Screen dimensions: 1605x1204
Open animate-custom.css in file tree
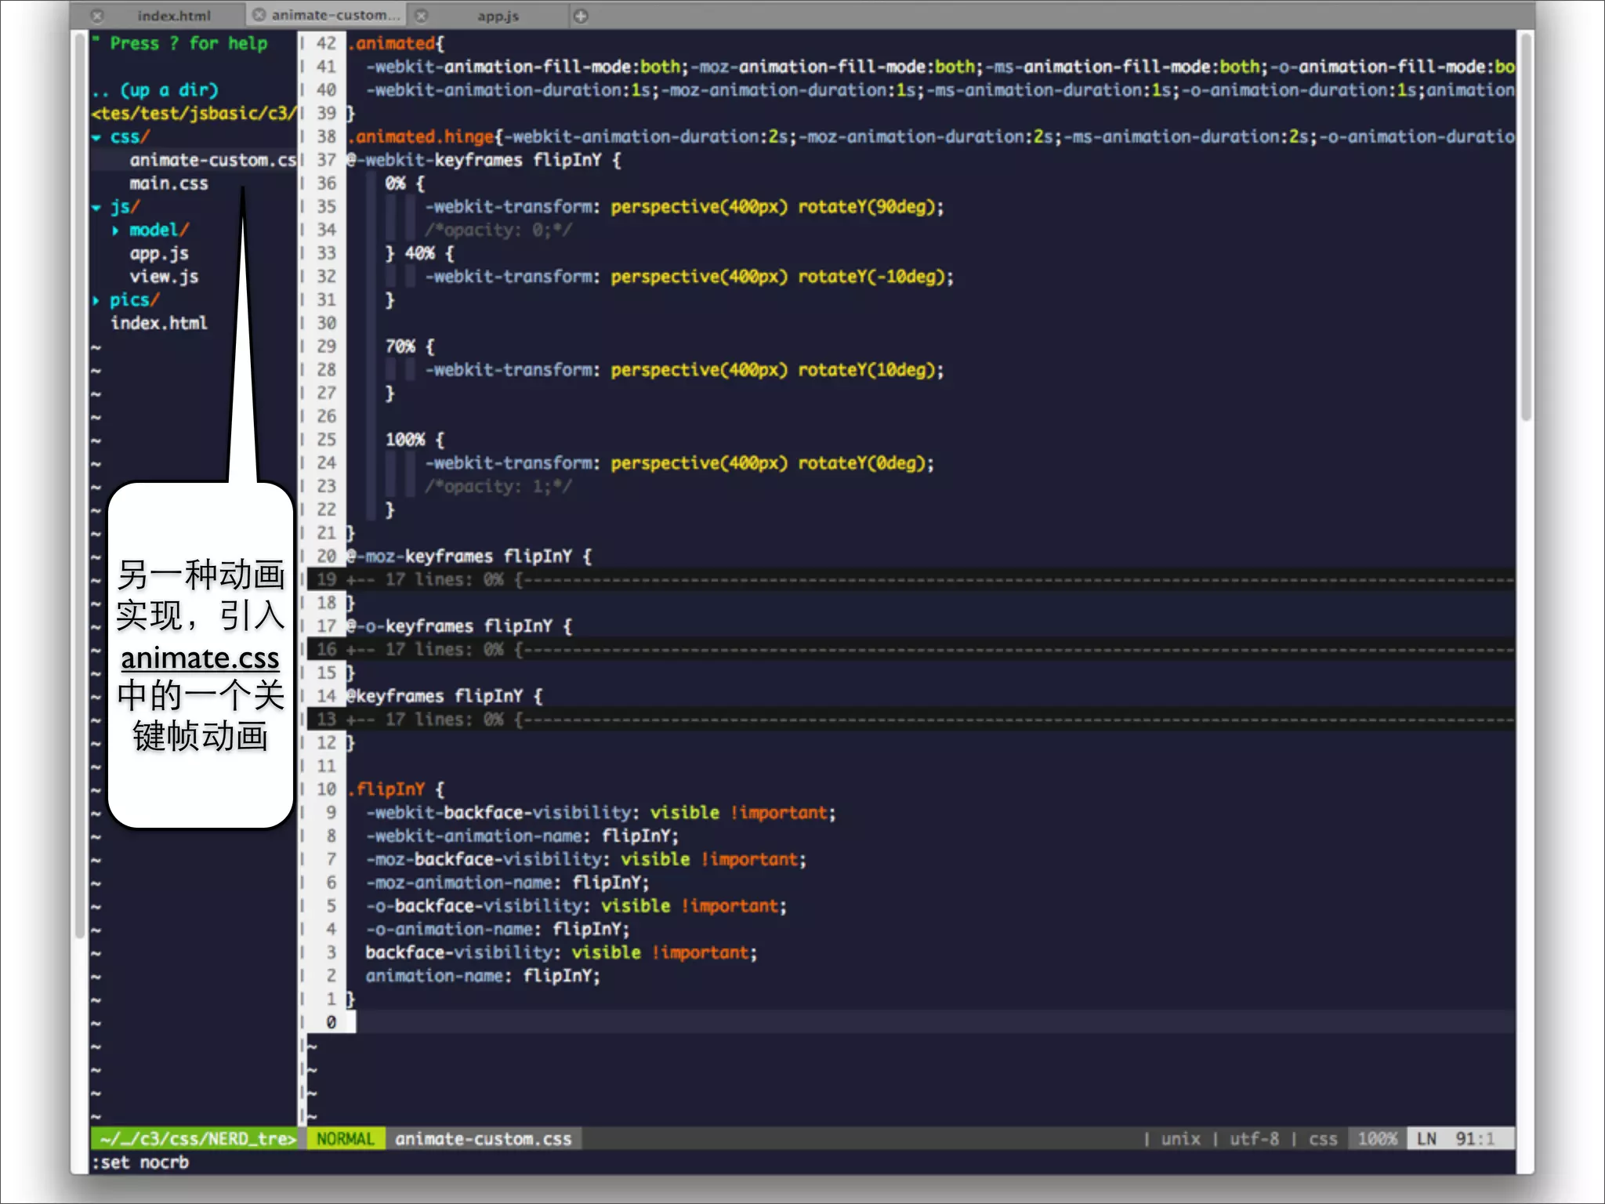(x=212, y=160)
